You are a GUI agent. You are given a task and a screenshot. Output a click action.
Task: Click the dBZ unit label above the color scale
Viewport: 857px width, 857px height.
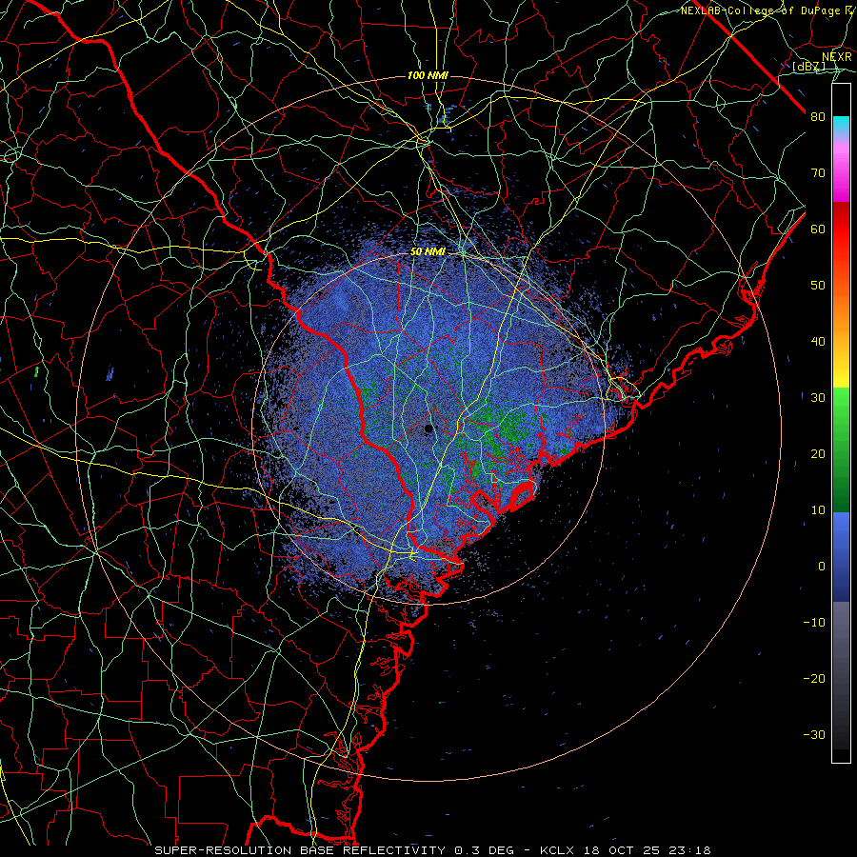[x=808, y=66]
